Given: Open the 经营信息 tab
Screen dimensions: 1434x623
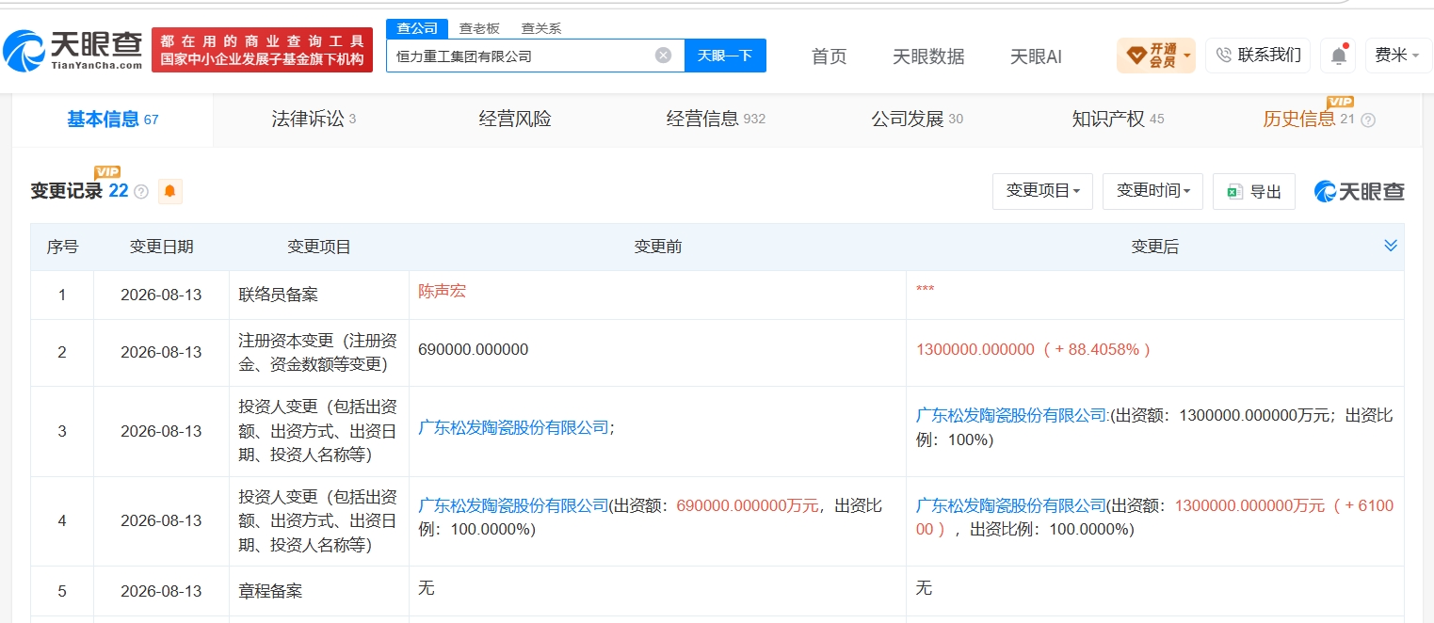Looking at the screenshot, I should pyautogui.click(x=716, y=120).
